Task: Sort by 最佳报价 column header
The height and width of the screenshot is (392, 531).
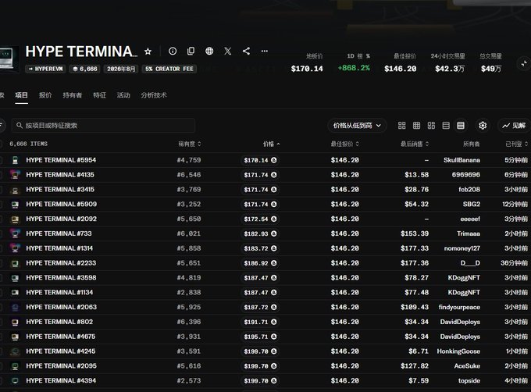Action: click(344, 144)
